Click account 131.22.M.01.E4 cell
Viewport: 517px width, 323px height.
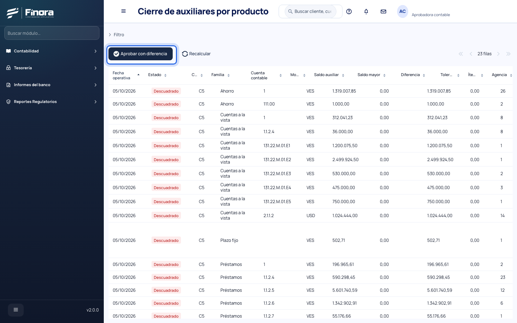coord(277,188)
